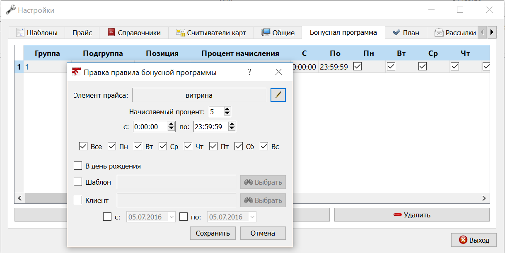Uncheck the Вс checkbox in the dialog

(264, 146)
